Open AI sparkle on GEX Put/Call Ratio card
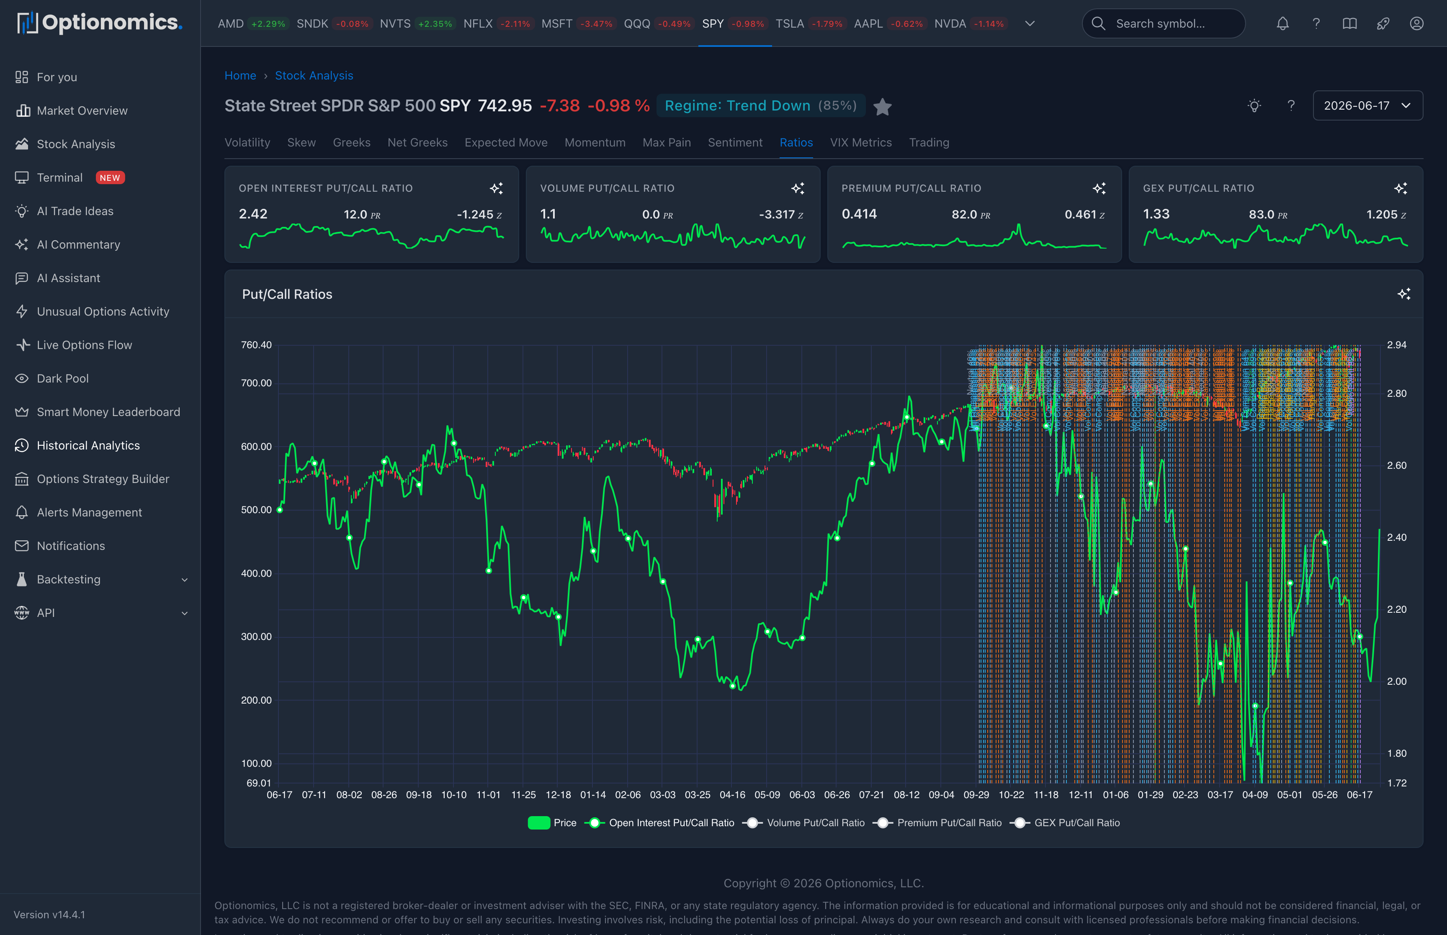 [x=1400, y=188]
